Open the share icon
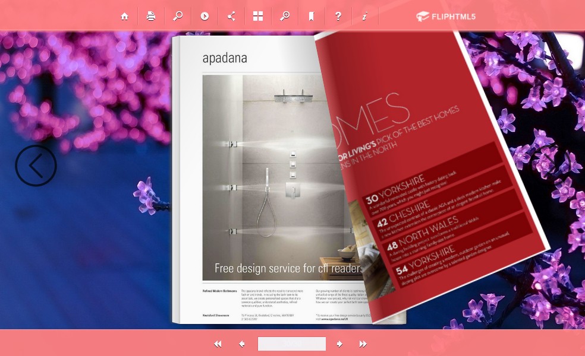This screenshot has height=356, width=585. coord(231,17)
